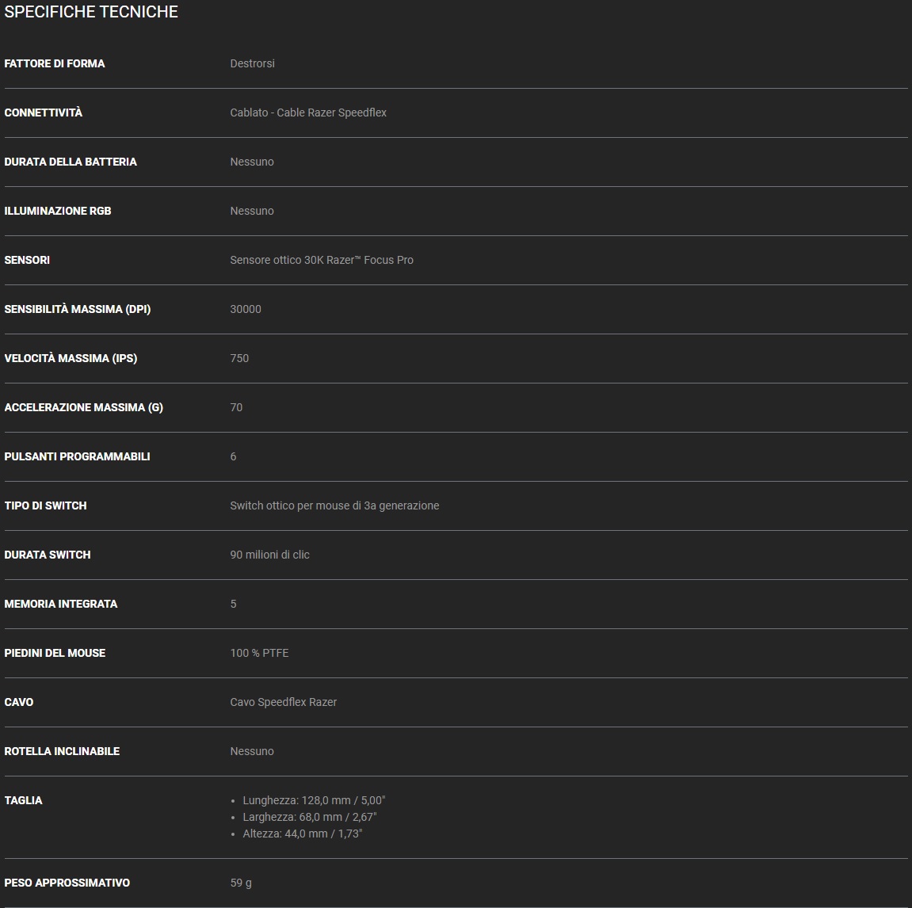Click the PULSANTI PROGRAMMABILI label
The height and width of the screenshot is (908, 912).
(x=77, y=456)
